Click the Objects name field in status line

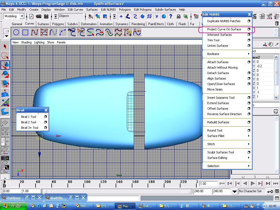point(71,16)
